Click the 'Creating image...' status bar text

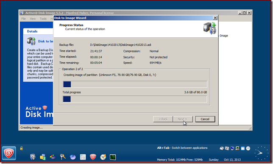pyautogui.click(x=31, y=128)
